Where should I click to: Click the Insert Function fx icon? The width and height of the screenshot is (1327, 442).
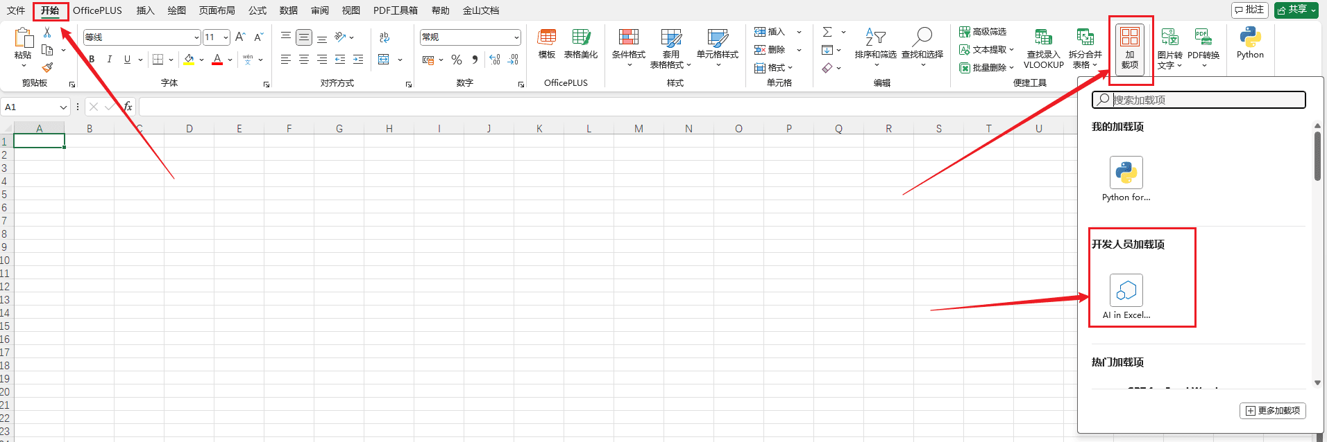tap(128, 107)
